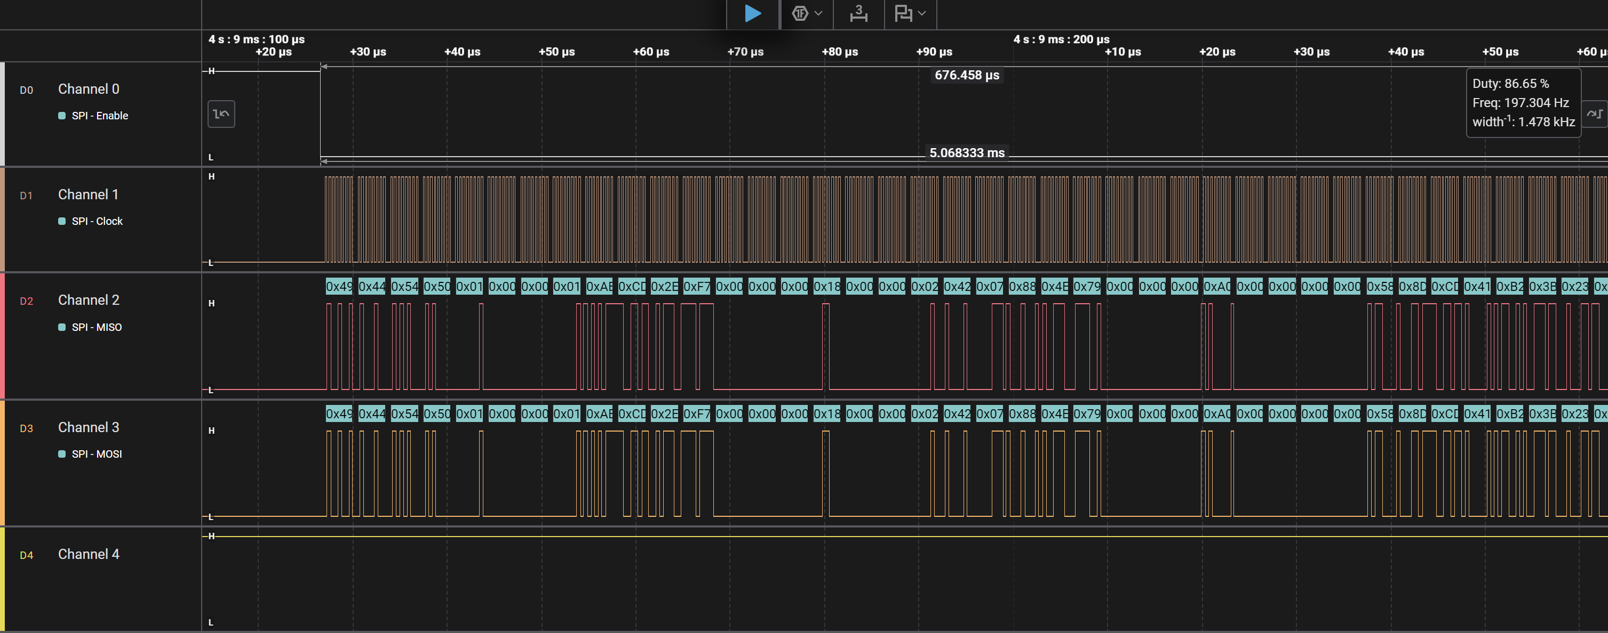Jump to previous edge on Channel 0
Viewport: 1608px width, 633px height.
[x=221, y=114]
